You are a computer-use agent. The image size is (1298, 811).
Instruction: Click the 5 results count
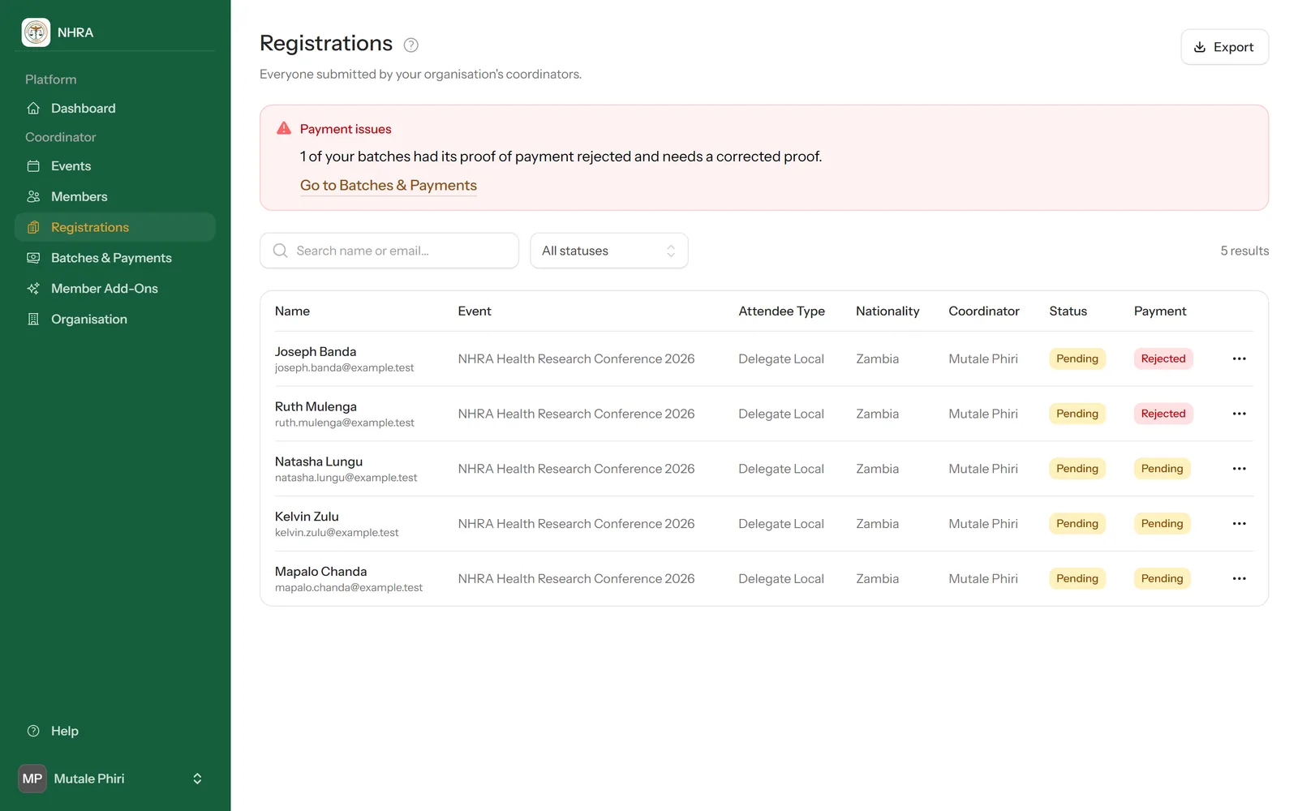coord(1244,251)
